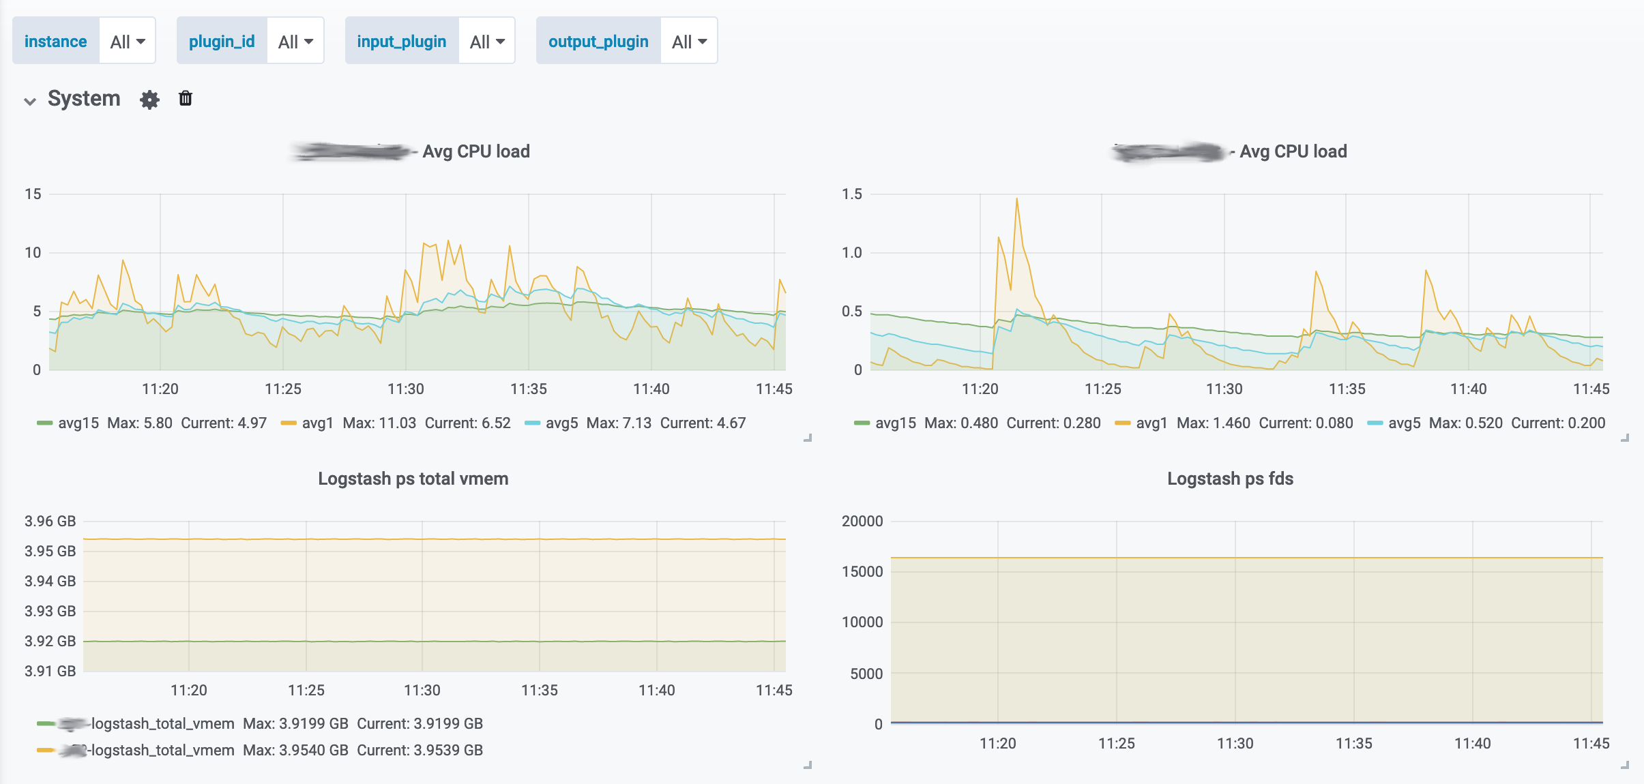Click avg15 green color swatch in right legend
Screen dimensions: 1644x784
[862, 423]
